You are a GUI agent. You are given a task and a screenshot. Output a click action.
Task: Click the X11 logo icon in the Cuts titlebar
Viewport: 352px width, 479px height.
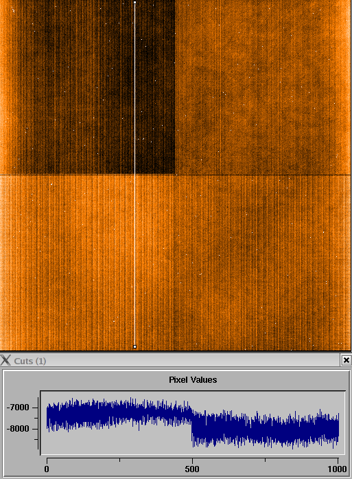[5, 361]
